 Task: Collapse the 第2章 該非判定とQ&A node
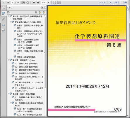tap(9, 60)
